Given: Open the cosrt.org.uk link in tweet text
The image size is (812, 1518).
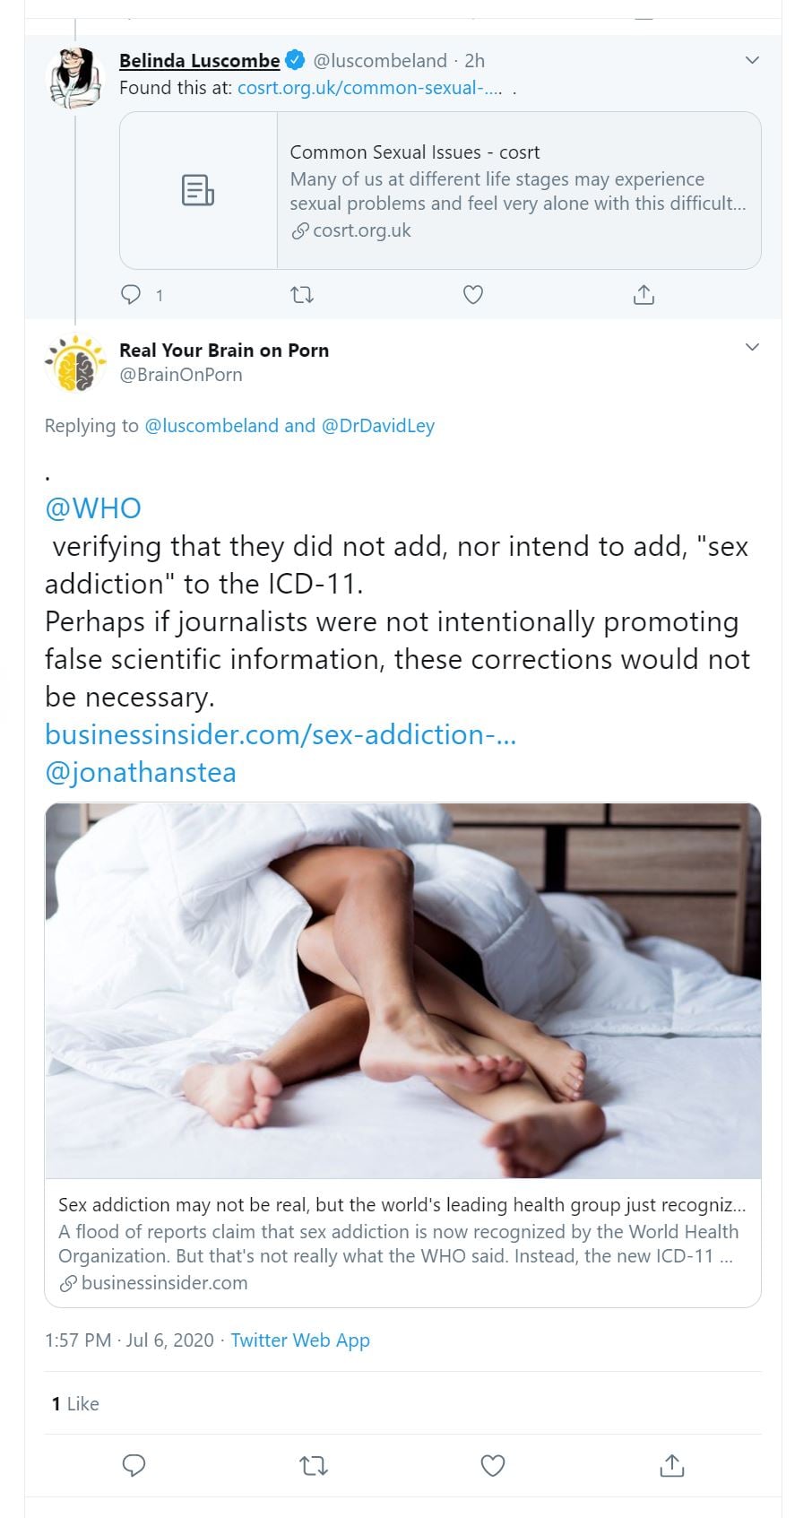Looking at the screenshot, I should tap(369, 88).
